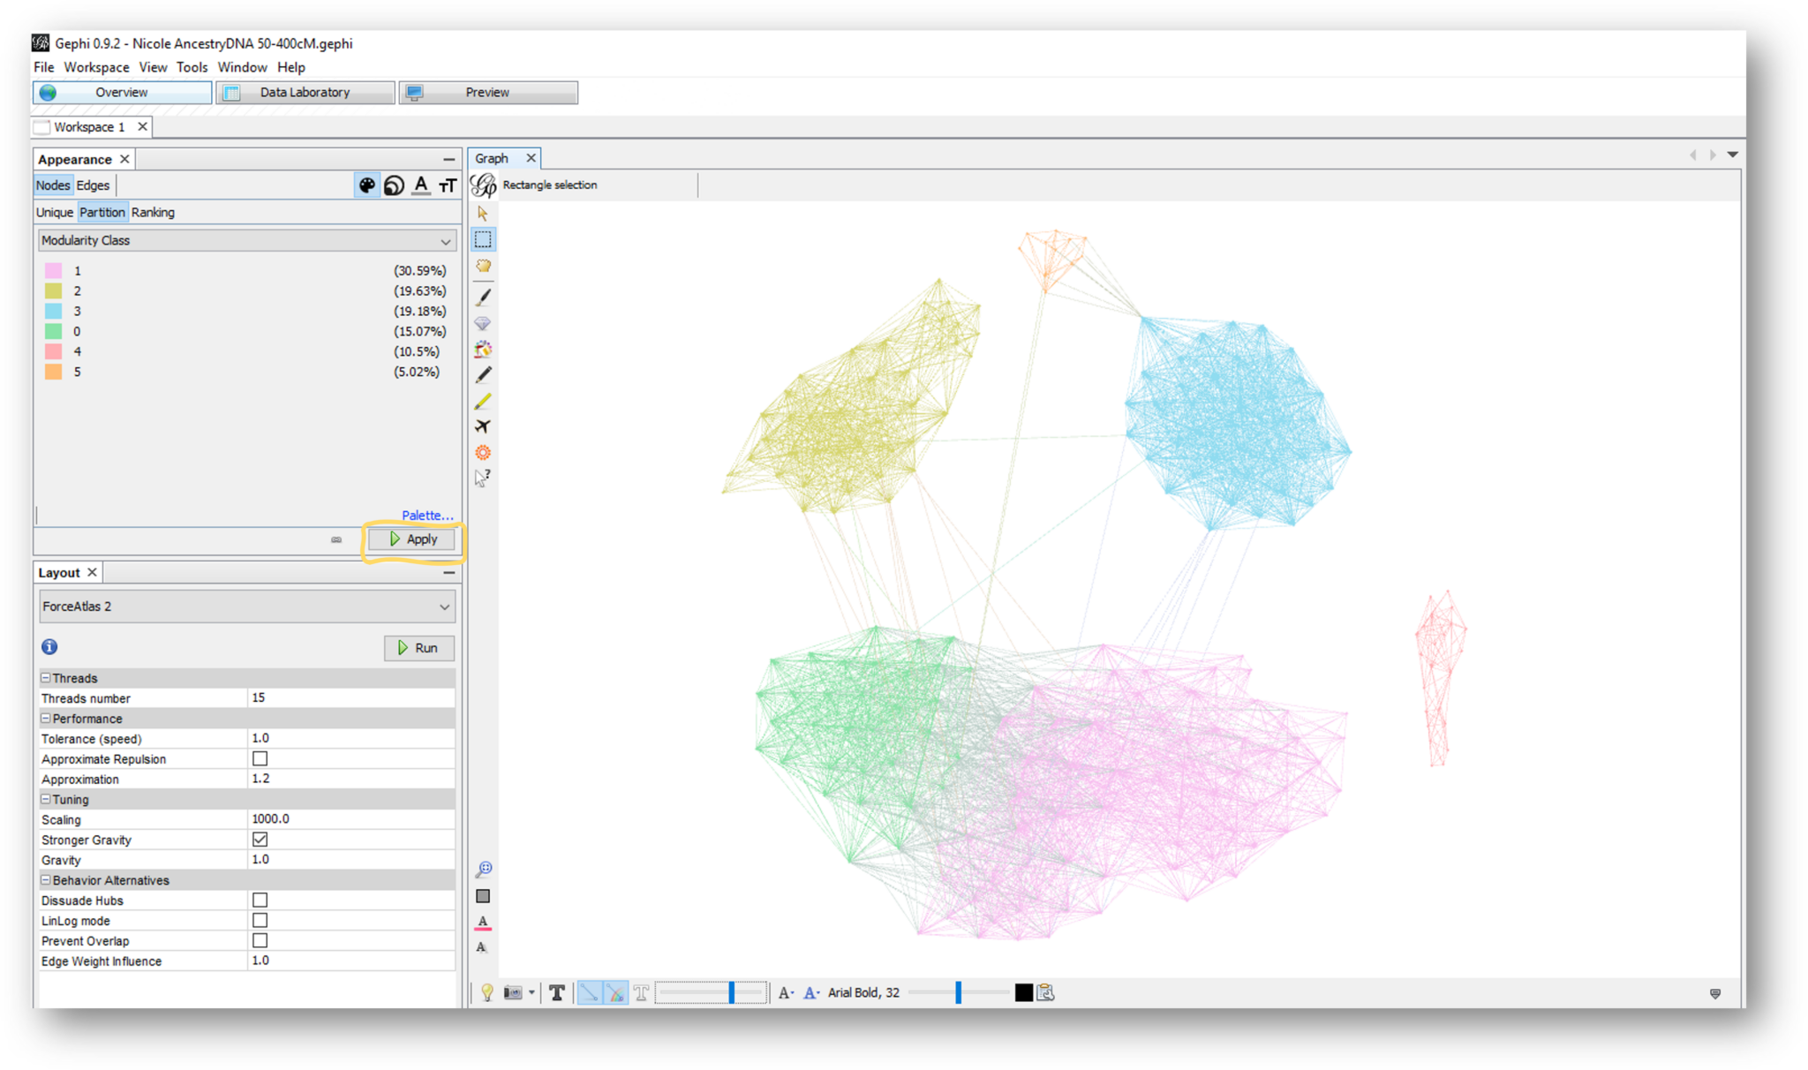Click the Run layout button
This screenshot has height=1070, width=1808.
pyautogui.click(x=418, y=648)
